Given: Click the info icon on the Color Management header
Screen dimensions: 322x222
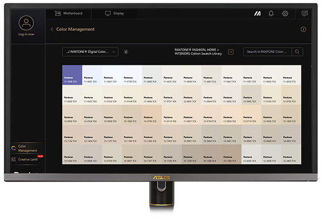Looking at the screenshot, I should point(303,29).
